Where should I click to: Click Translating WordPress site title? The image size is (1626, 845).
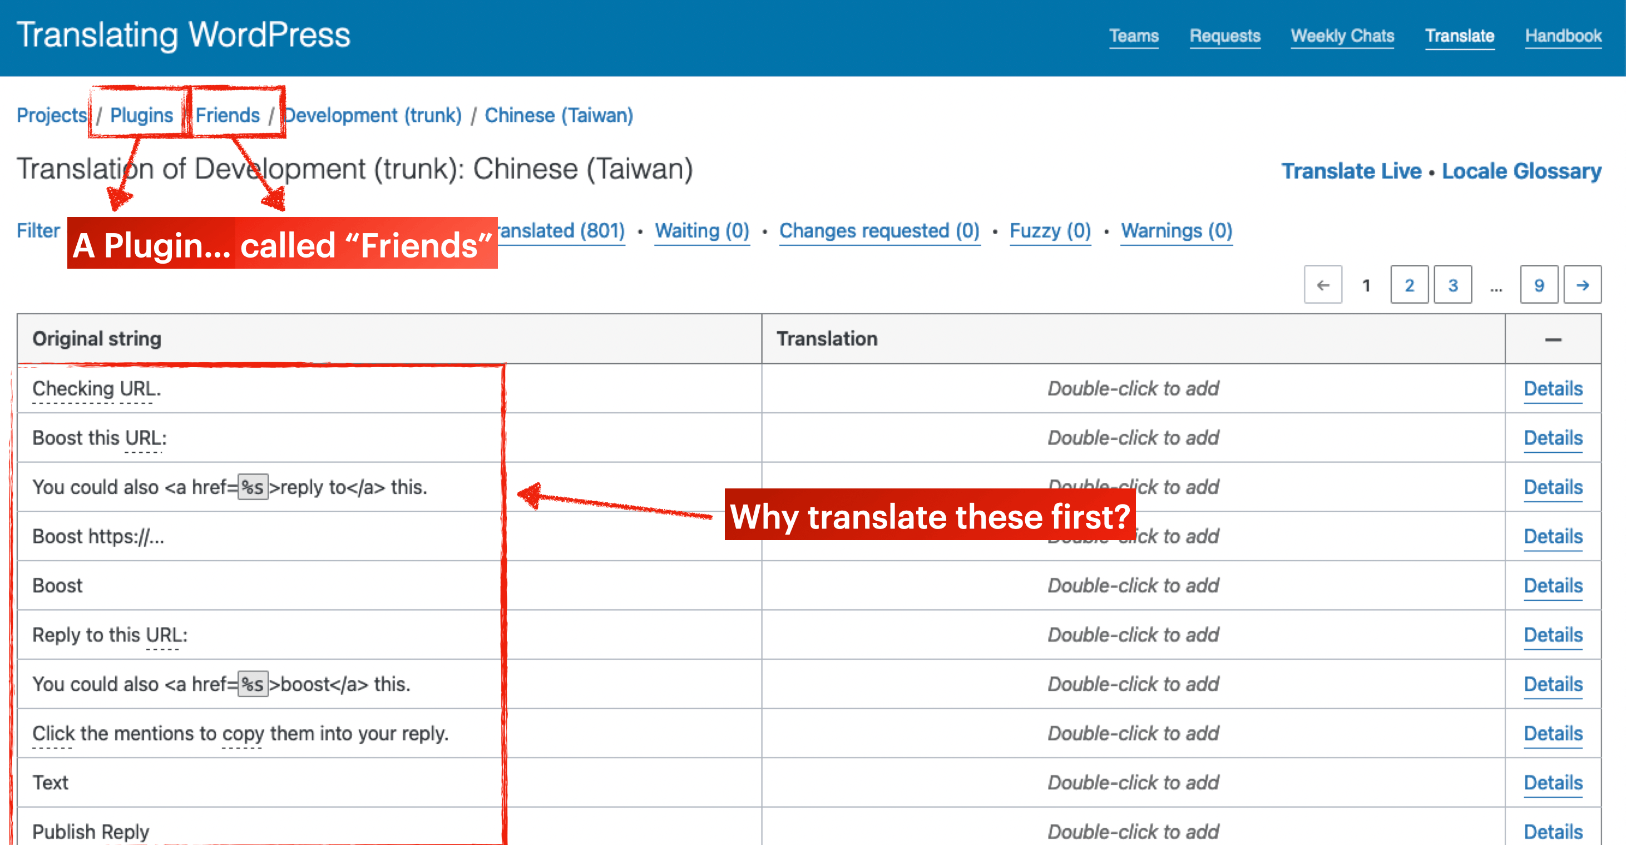(x=183, y=34)
